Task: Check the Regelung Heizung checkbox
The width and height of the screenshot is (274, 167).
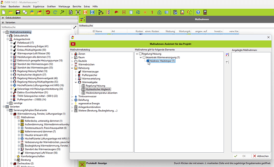Action: (140, 54)
